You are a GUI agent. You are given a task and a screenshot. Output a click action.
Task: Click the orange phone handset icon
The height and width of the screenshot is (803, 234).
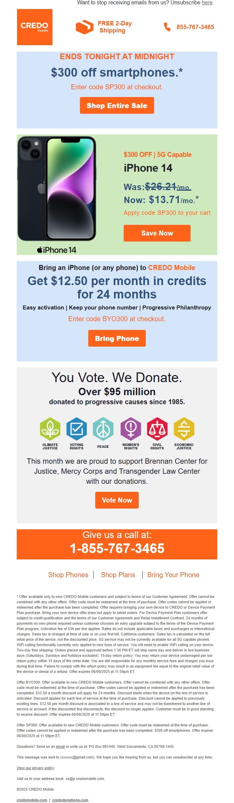167,27
